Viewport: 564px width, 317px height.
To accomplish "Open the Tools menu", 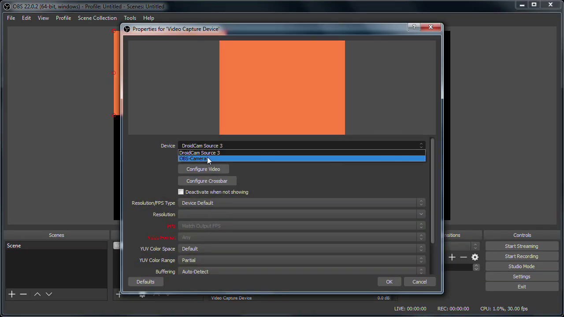I will tap(130, 18).
